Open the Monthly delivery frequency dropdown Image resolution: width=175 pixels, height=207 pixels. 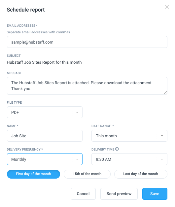(45, 159)
